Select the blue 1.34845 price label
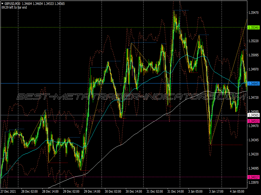The image size is (261, 195). (253, 83)
